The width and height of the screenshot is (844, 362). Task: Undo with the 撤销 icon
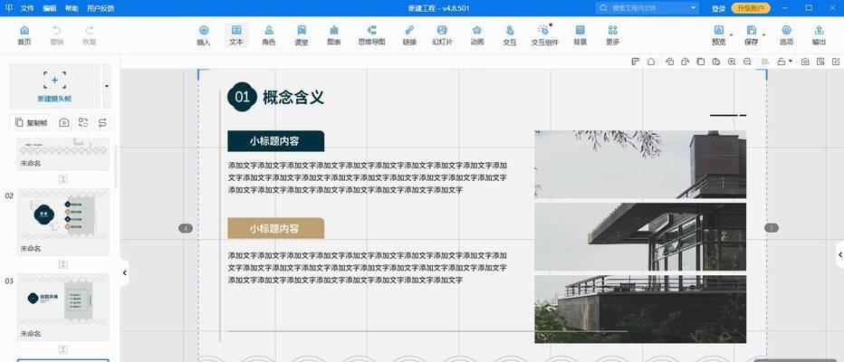(x=56, y=35)
